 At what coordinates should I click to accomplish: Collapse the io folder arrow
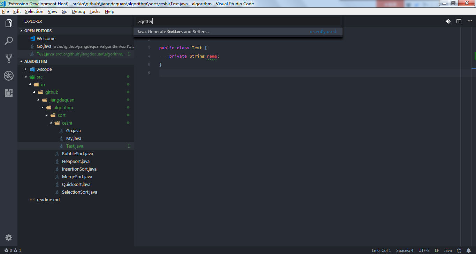tap(30, 84)
